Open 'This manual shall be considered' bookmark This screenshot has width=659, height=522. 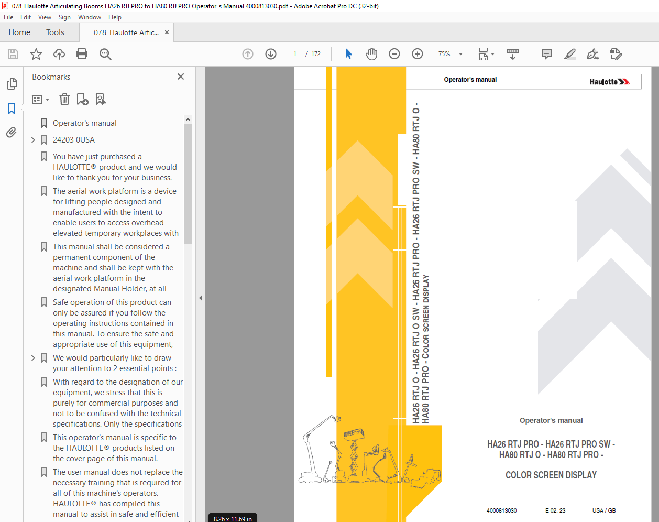click(x=113, y=268)
